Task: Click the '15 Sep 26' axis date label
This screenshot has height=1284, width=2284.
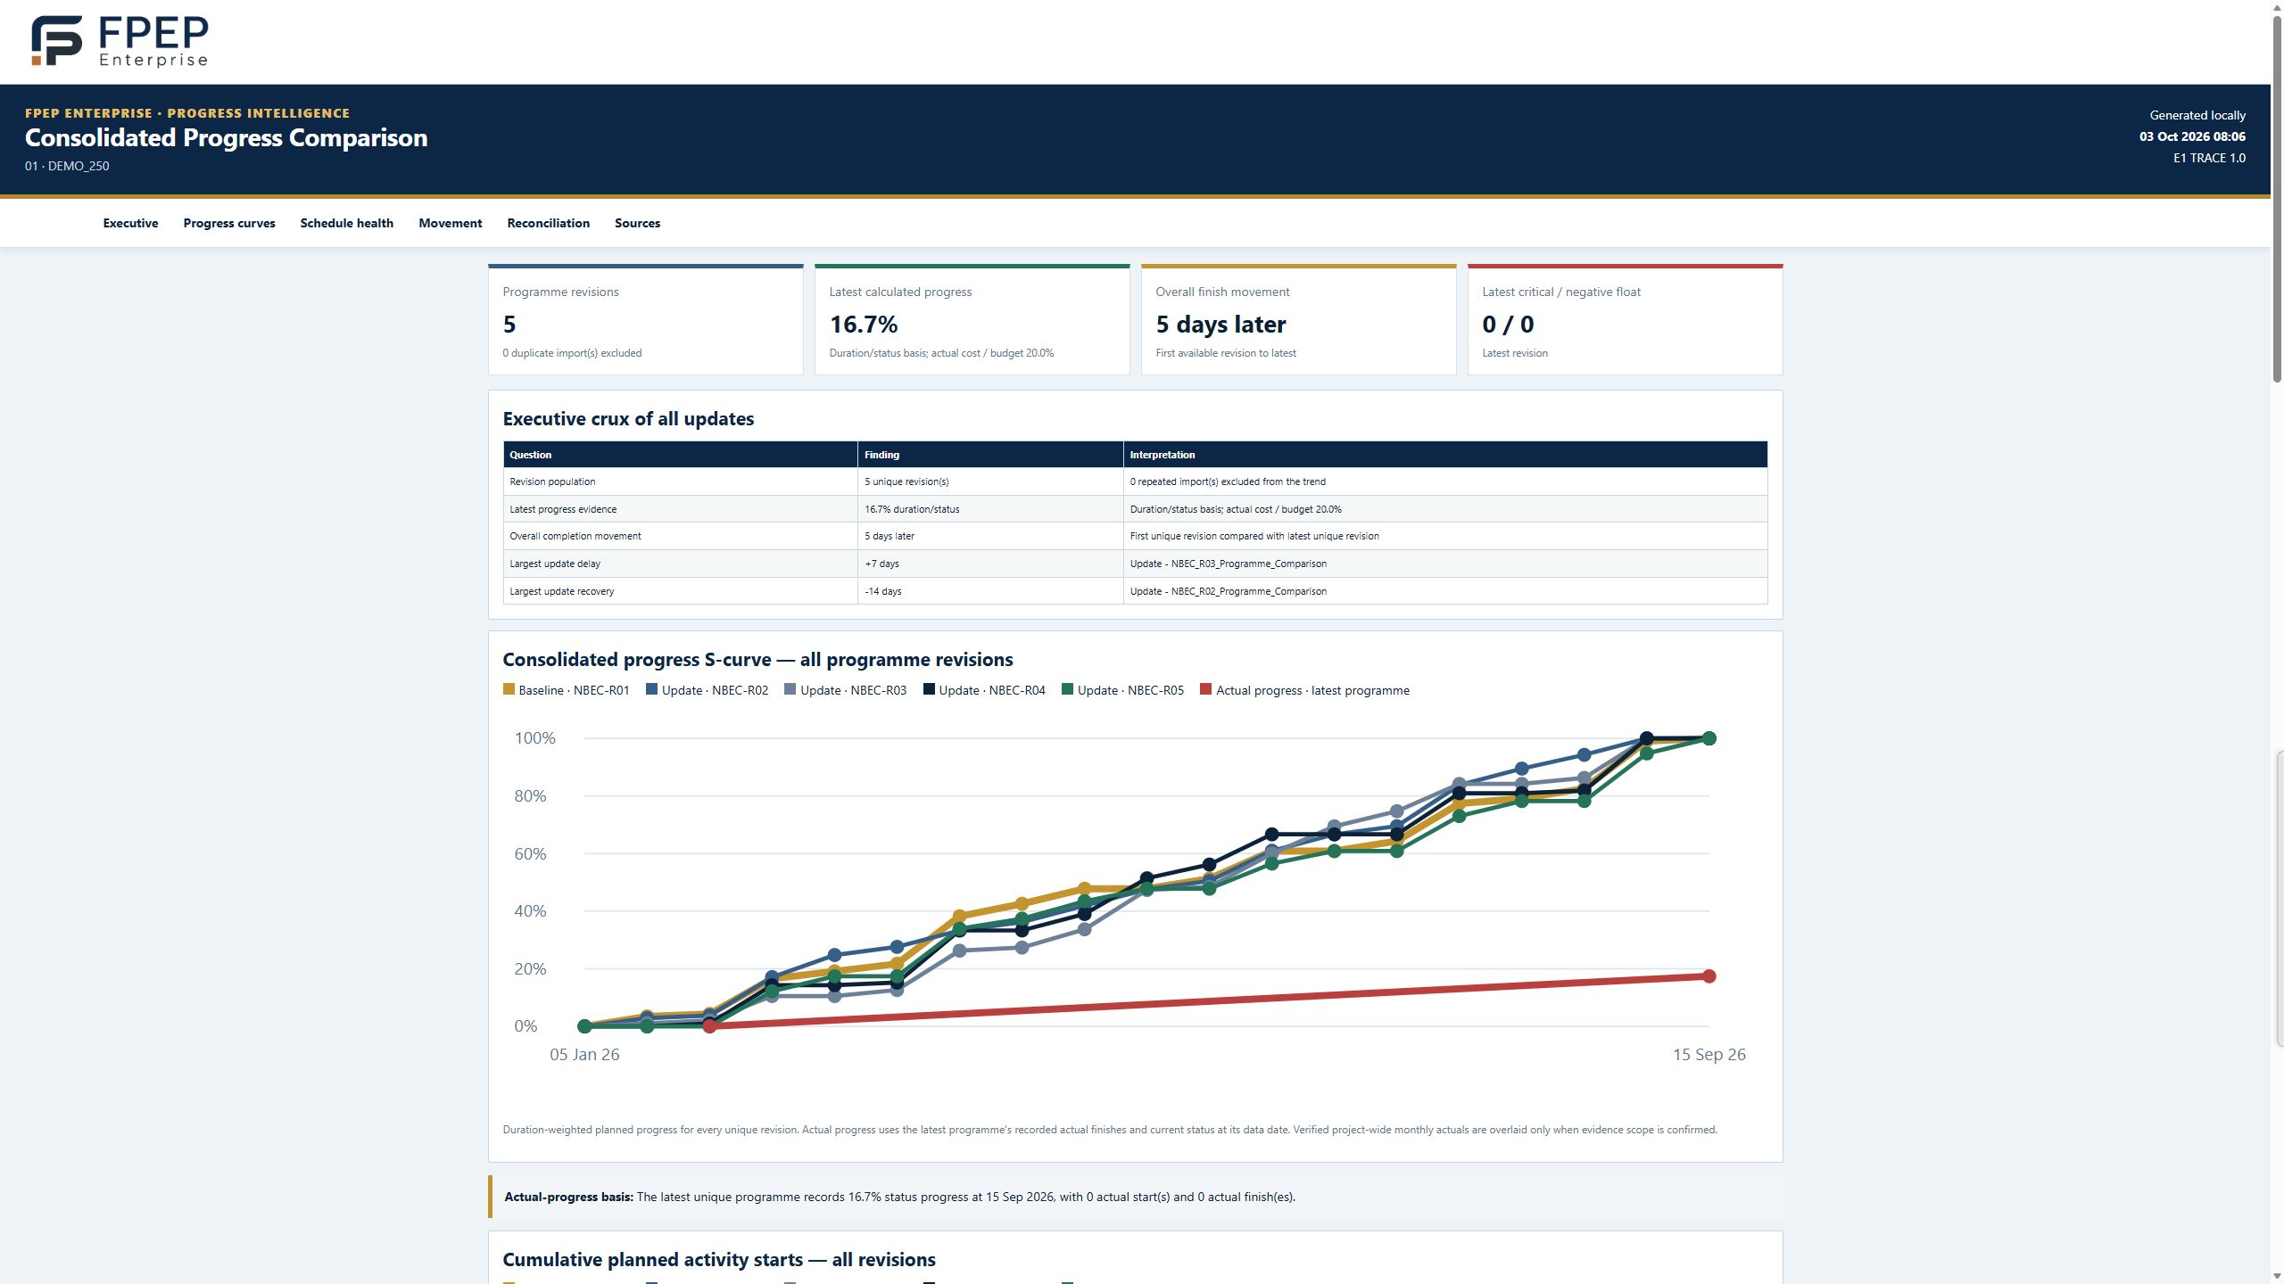Action: [1709, 1054]
